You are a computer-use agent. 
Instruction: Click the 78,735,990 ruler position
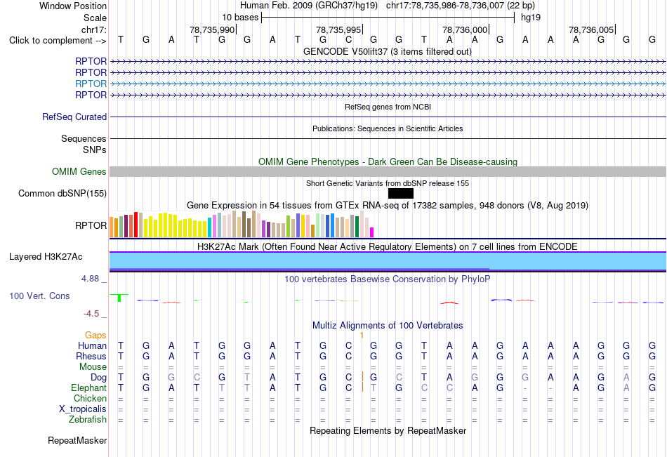pos(212,29)
